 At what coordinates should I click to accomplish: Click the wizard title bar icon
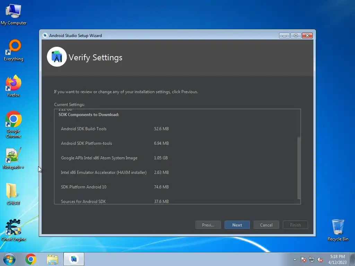(45, 35)
